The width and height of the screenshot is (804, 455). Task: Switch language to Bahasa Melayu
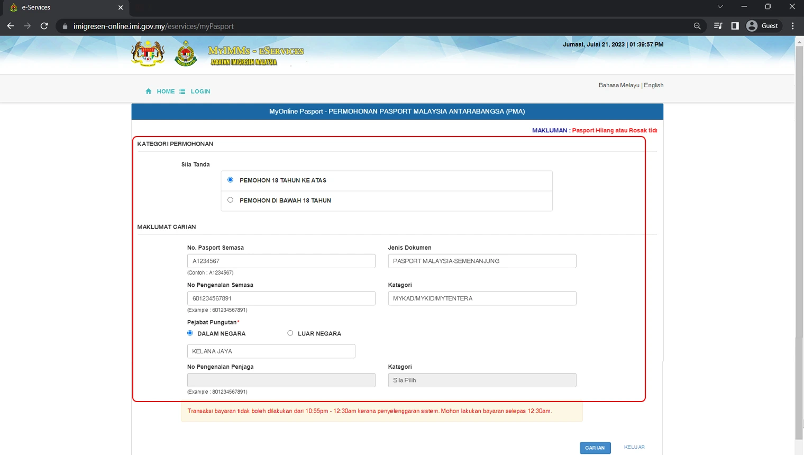pos(619,85)
